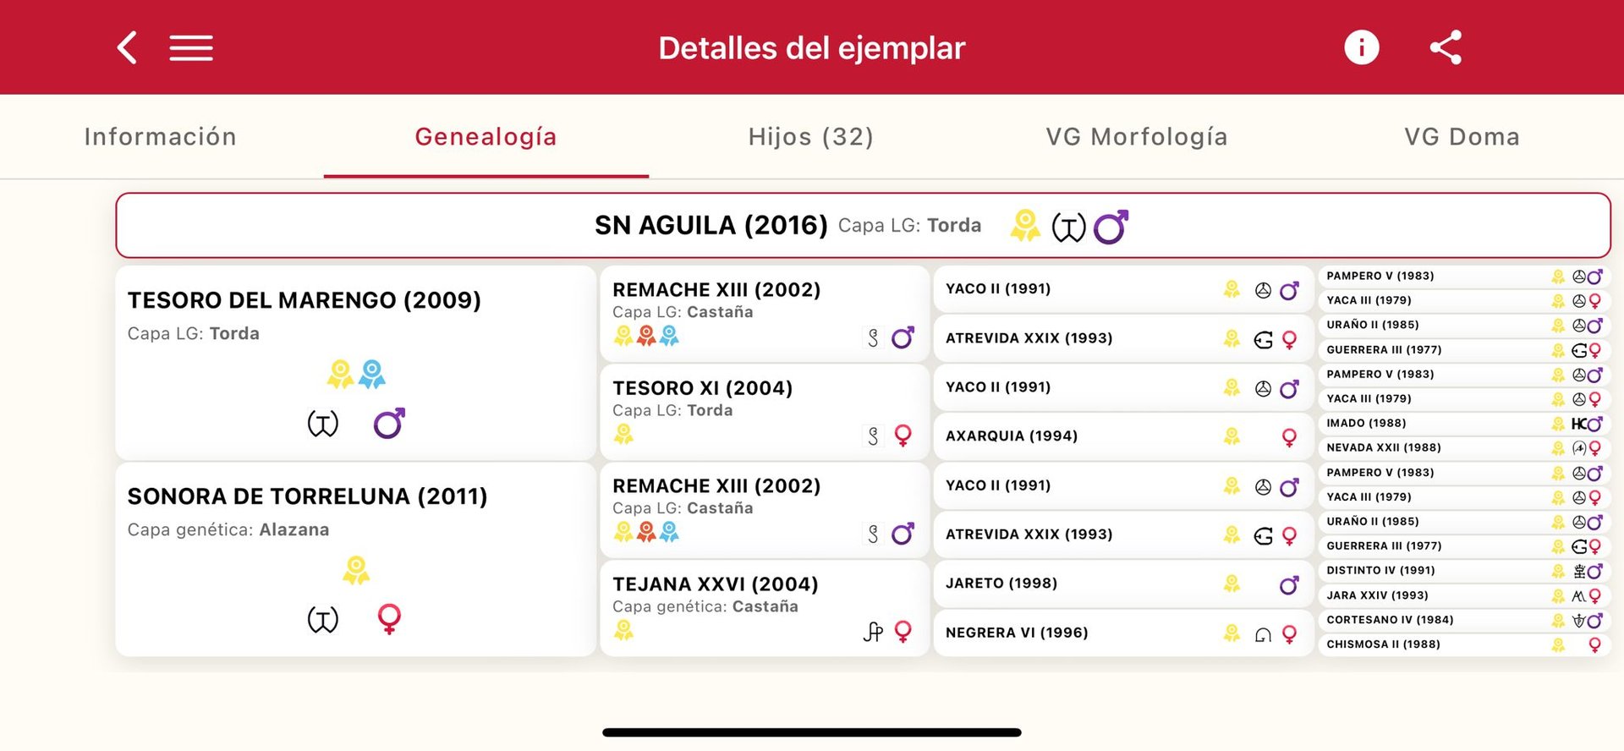The width and height of the screenshot is (1624, 751).
Task: Switch to the Información tab
Action: tap(161, 137)
